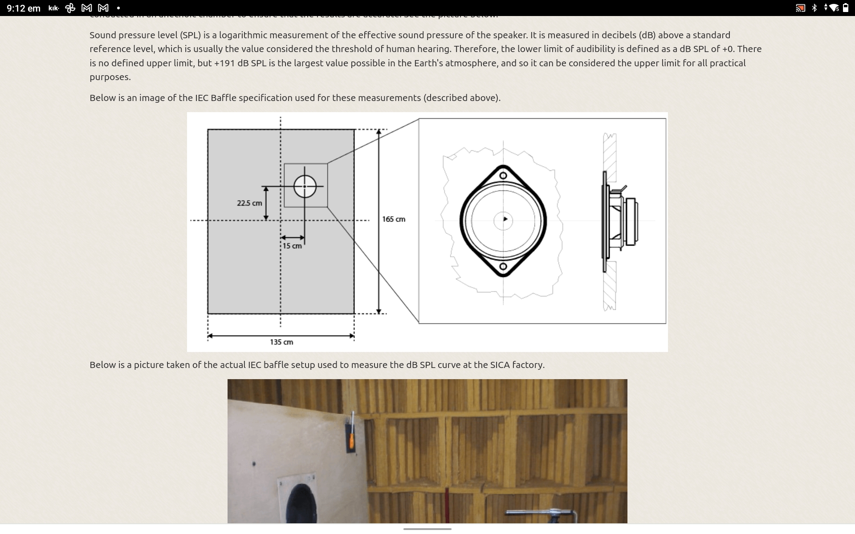The image size is (855, 534).
Task: Click the WiFi signal icon in status bar
Action: tap(832, 8)
